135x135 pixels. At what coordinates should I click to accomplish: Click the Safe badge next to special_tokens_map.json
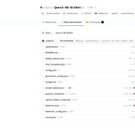tap(75, 100)
